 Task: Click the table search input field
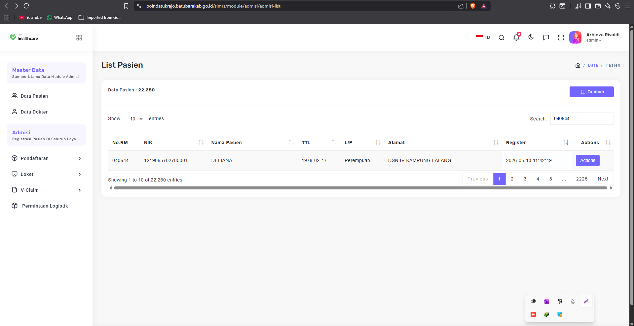(582, 119)
